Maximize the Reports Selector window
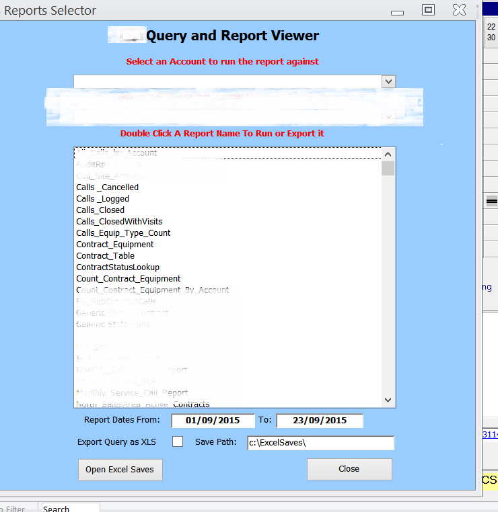The height and width of the screenshot is (512, 498). 429,10
